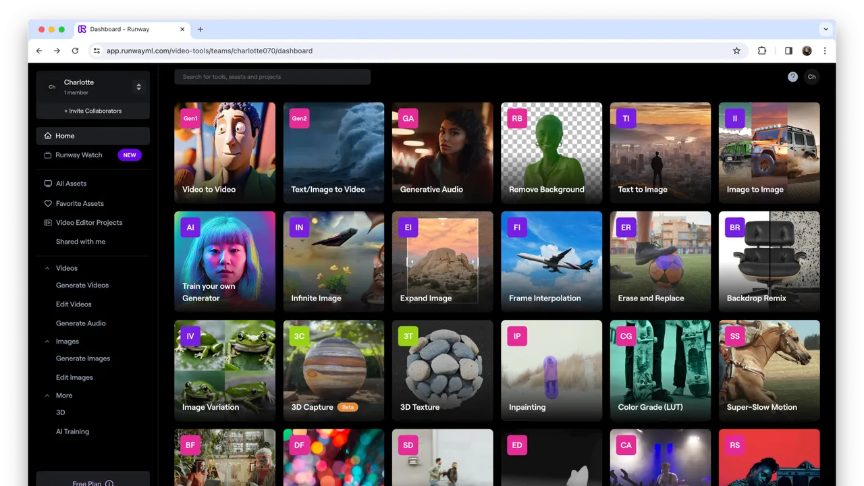
Task: Click the IV badge on Image Variation
Action: coord(190,336)
